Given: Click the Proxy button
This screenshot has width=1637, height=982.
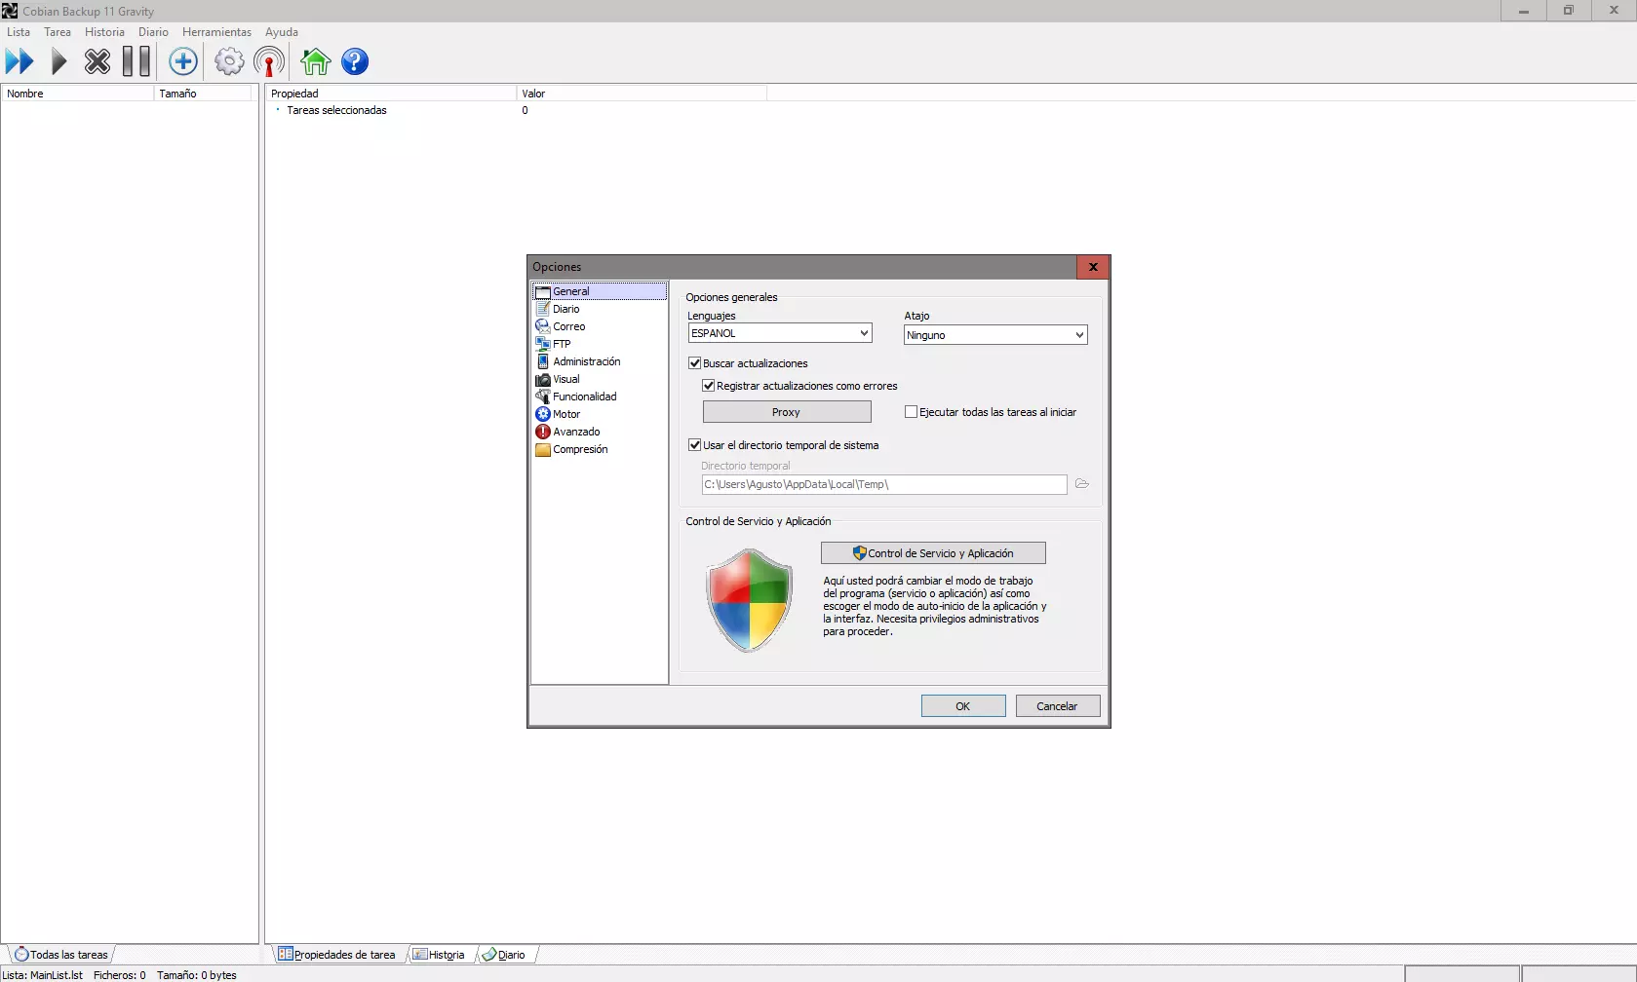Looking at the screenshot, I should coord(786,412).
